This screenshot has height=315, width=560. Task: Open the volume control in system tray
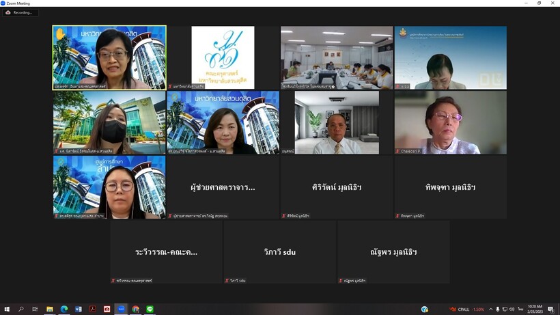pyautogui.click(x=512, y=310)
